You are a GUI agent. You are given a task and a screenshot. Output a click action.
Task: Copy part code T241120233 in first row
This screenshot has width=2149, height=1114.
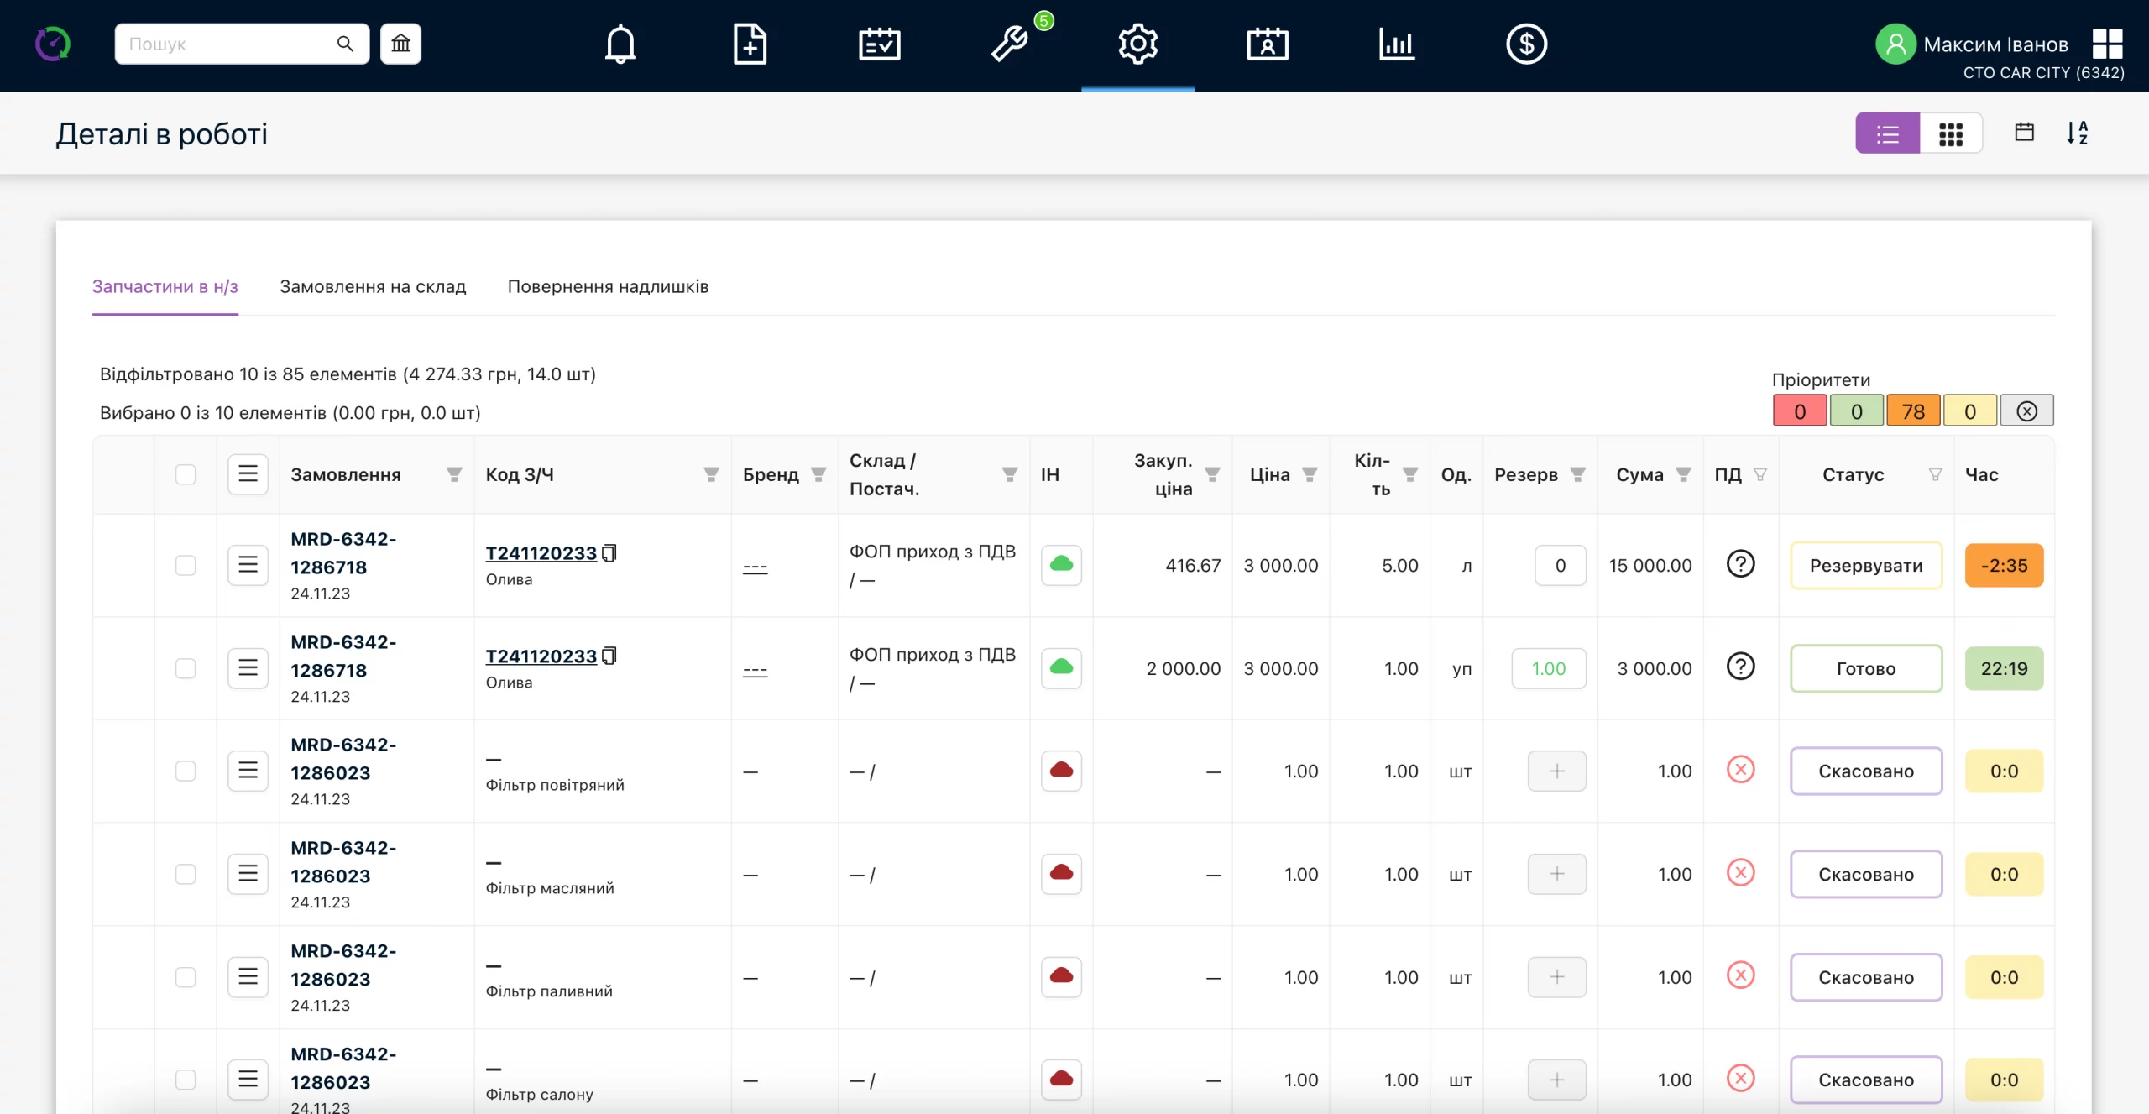[x=609, y=553]
